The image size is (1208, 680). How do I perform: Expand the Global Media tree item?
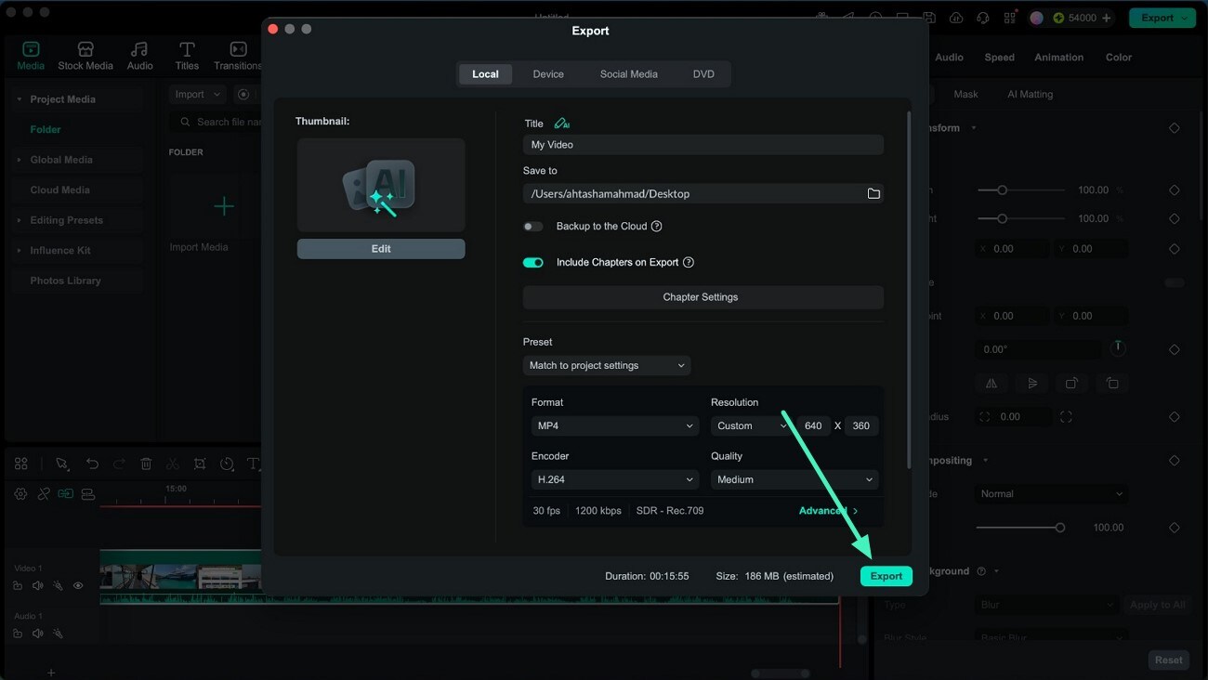[20, 160]
